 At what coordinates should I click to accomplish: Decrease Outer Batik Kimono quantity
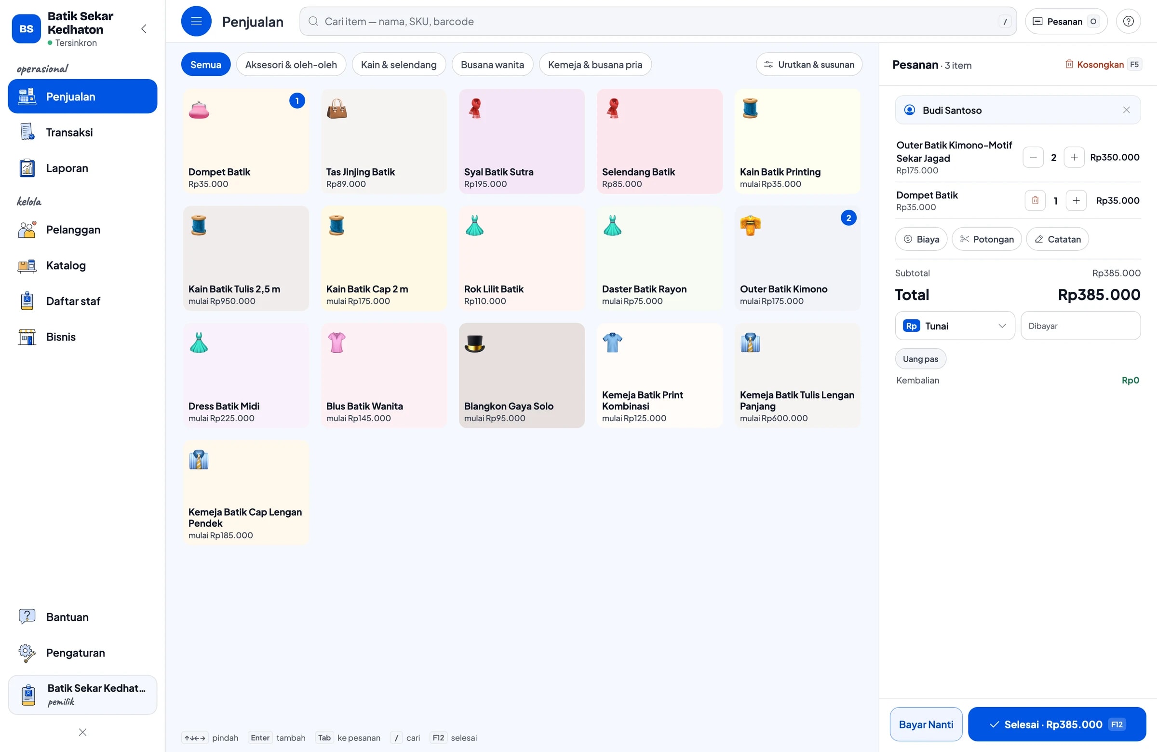tap(1033, 157)
